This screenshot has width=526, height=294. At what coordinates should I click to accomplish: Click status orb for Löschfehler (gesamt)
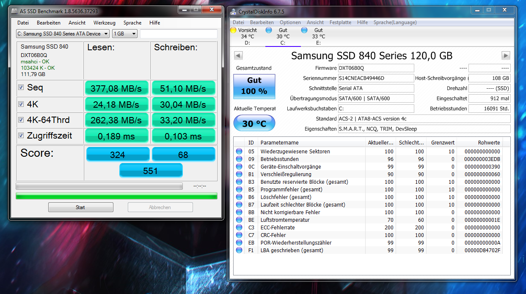click(239, 197)
